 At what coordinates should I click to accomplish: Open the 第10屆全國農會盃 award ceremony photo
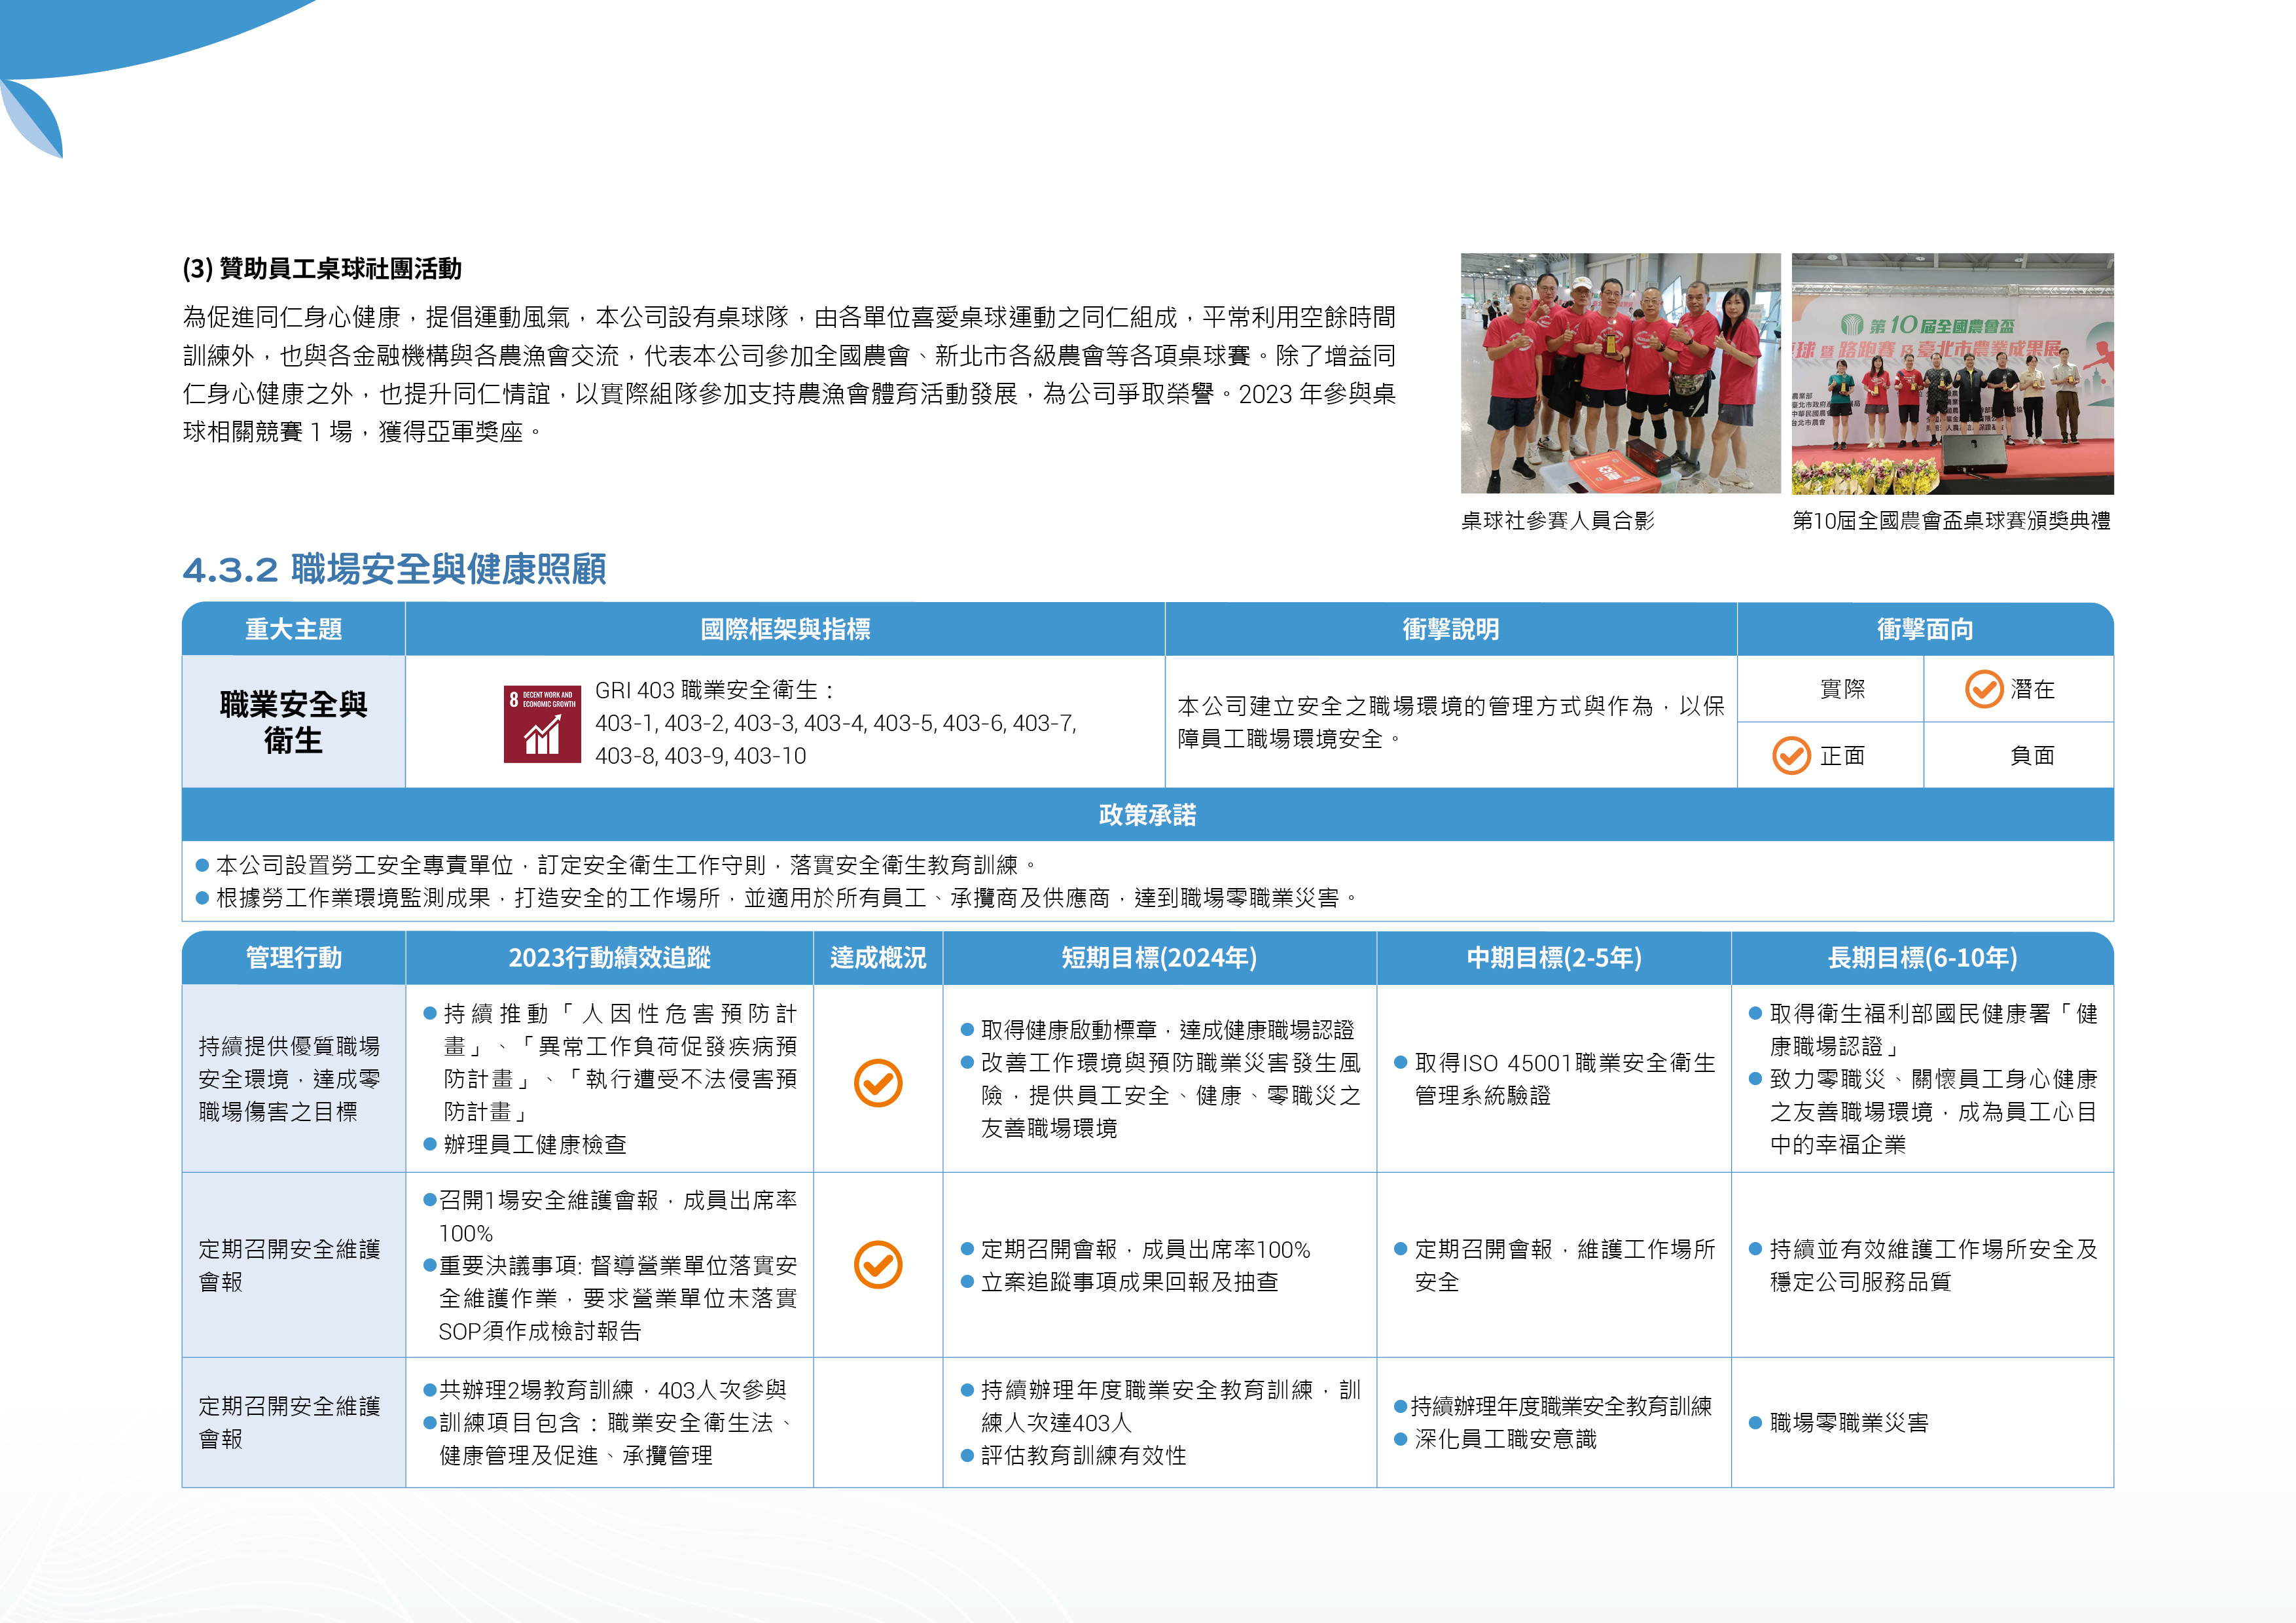pos(1952,373)
